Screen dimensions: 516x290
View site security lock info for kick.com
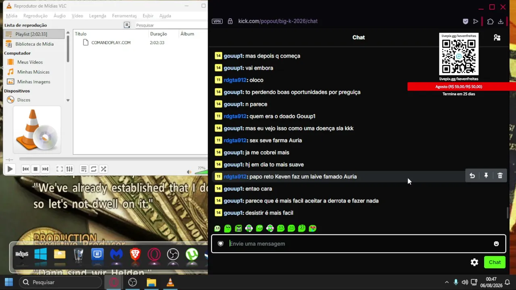(x=230, y=21)
